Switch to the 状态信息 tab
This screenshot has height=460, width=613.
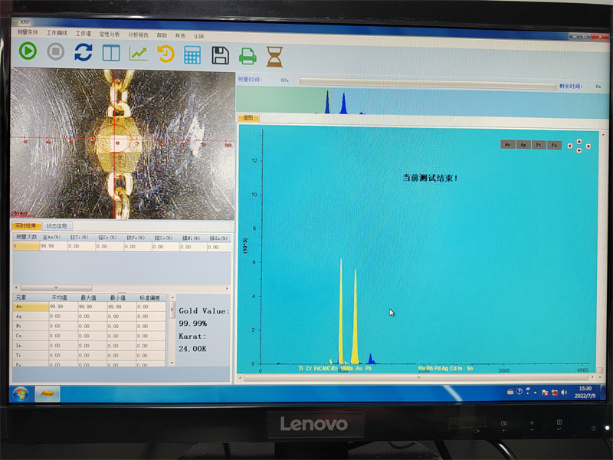coord(57,226)
